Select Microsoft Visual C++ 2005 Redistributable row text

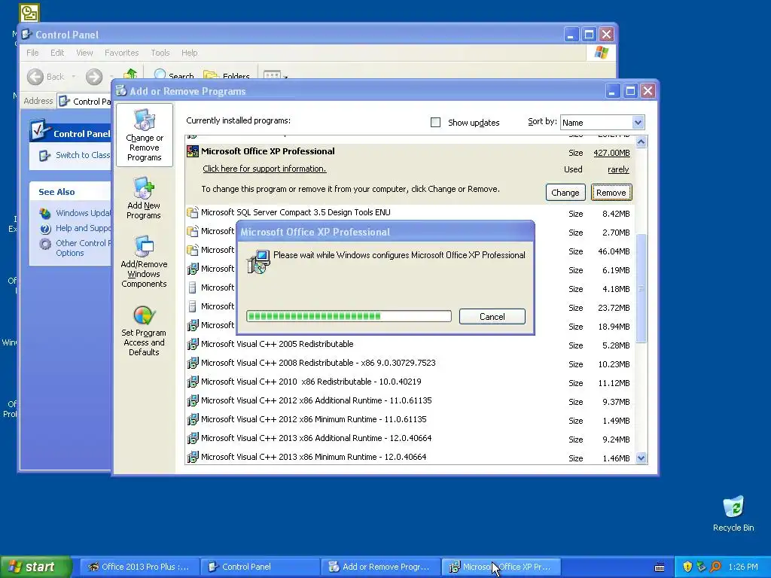click(x=277, y=344)
